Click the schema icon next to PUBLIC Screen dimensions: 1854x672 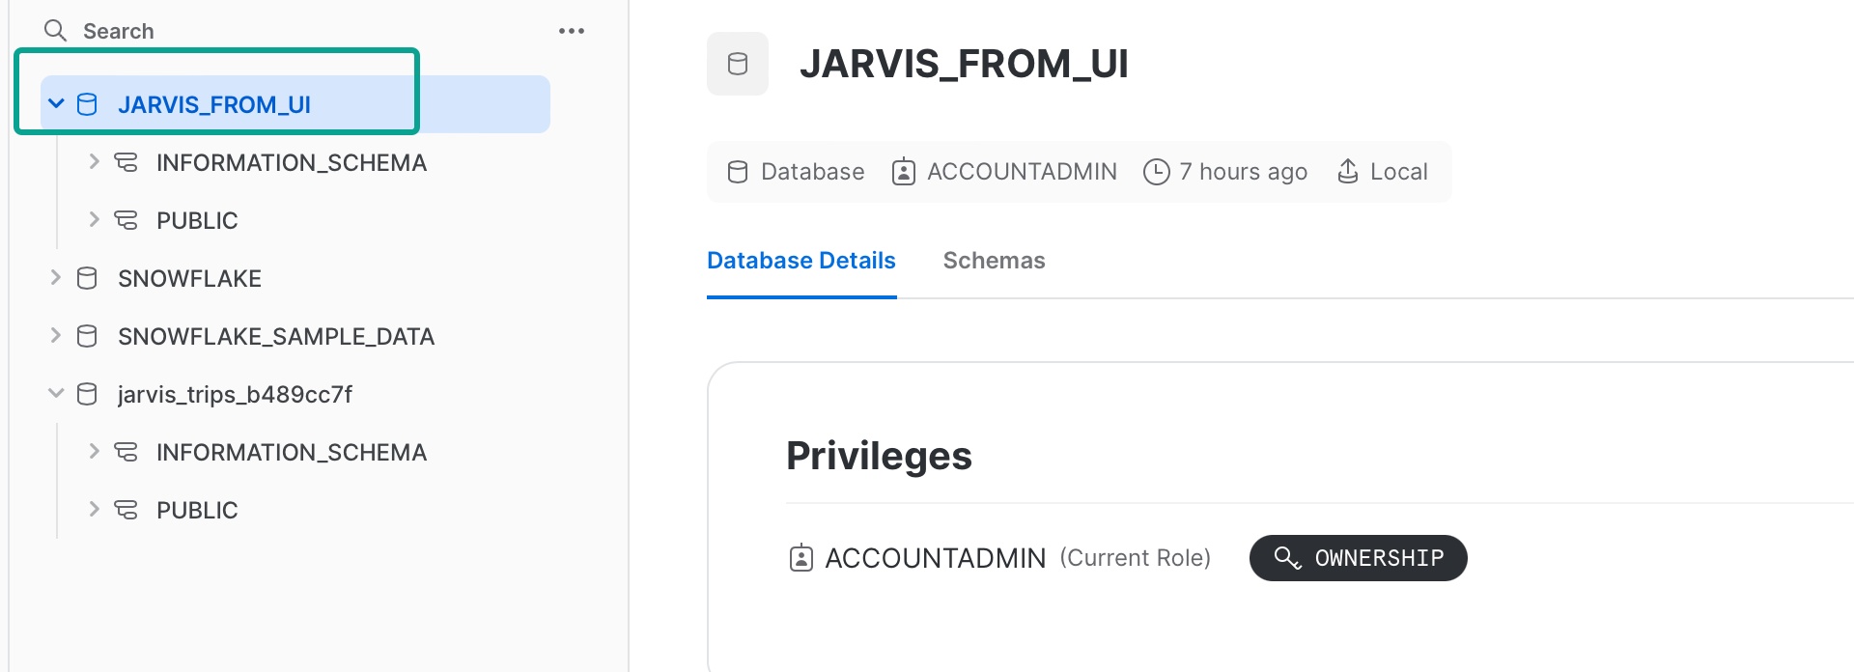[x=126, y=220]
